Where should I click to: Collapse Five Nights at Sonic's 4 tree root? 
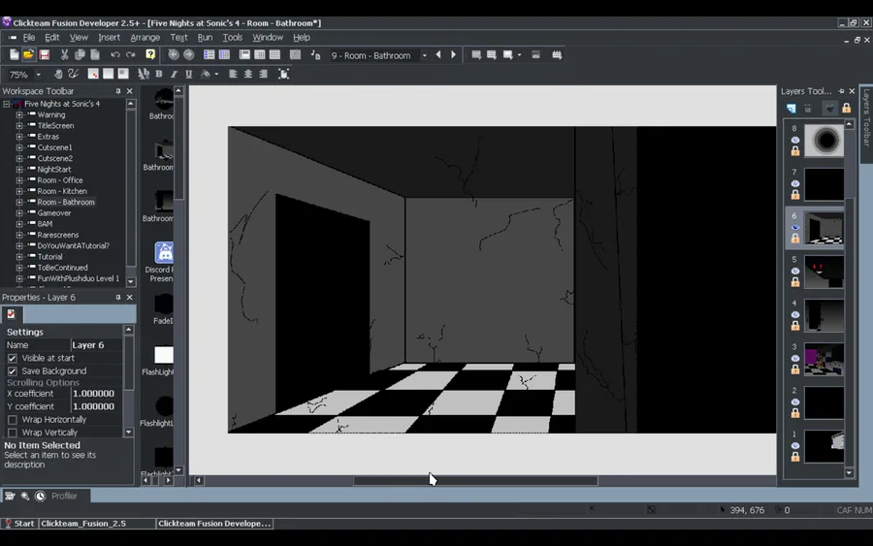pos(7,104)
